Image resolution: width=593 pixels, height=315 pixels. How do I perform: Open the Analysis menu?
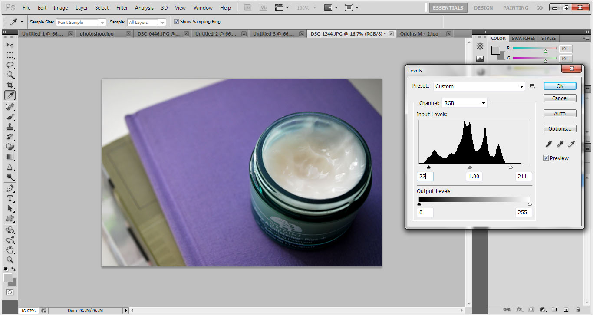(x=144, y=8)
